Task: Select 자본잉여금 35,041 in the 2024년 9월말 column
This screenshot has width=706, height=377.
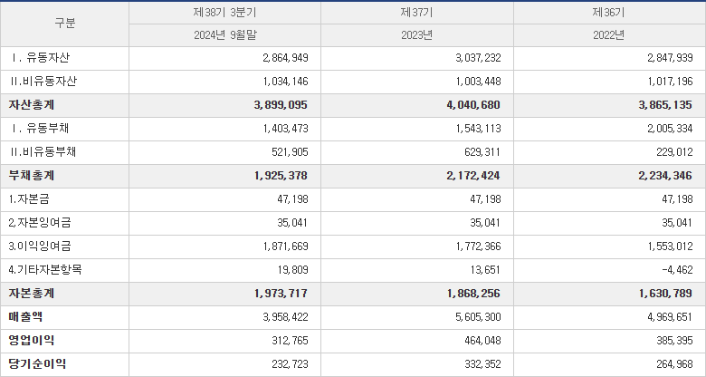Action: point(292,223)
